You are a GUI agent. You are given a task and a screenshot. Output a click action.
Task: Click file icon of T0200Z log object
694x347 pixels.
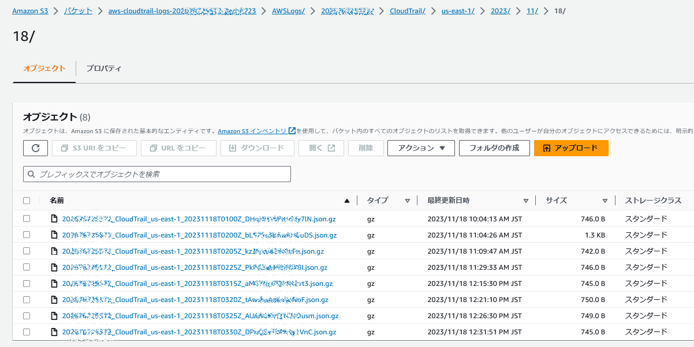tap(54, 235)
